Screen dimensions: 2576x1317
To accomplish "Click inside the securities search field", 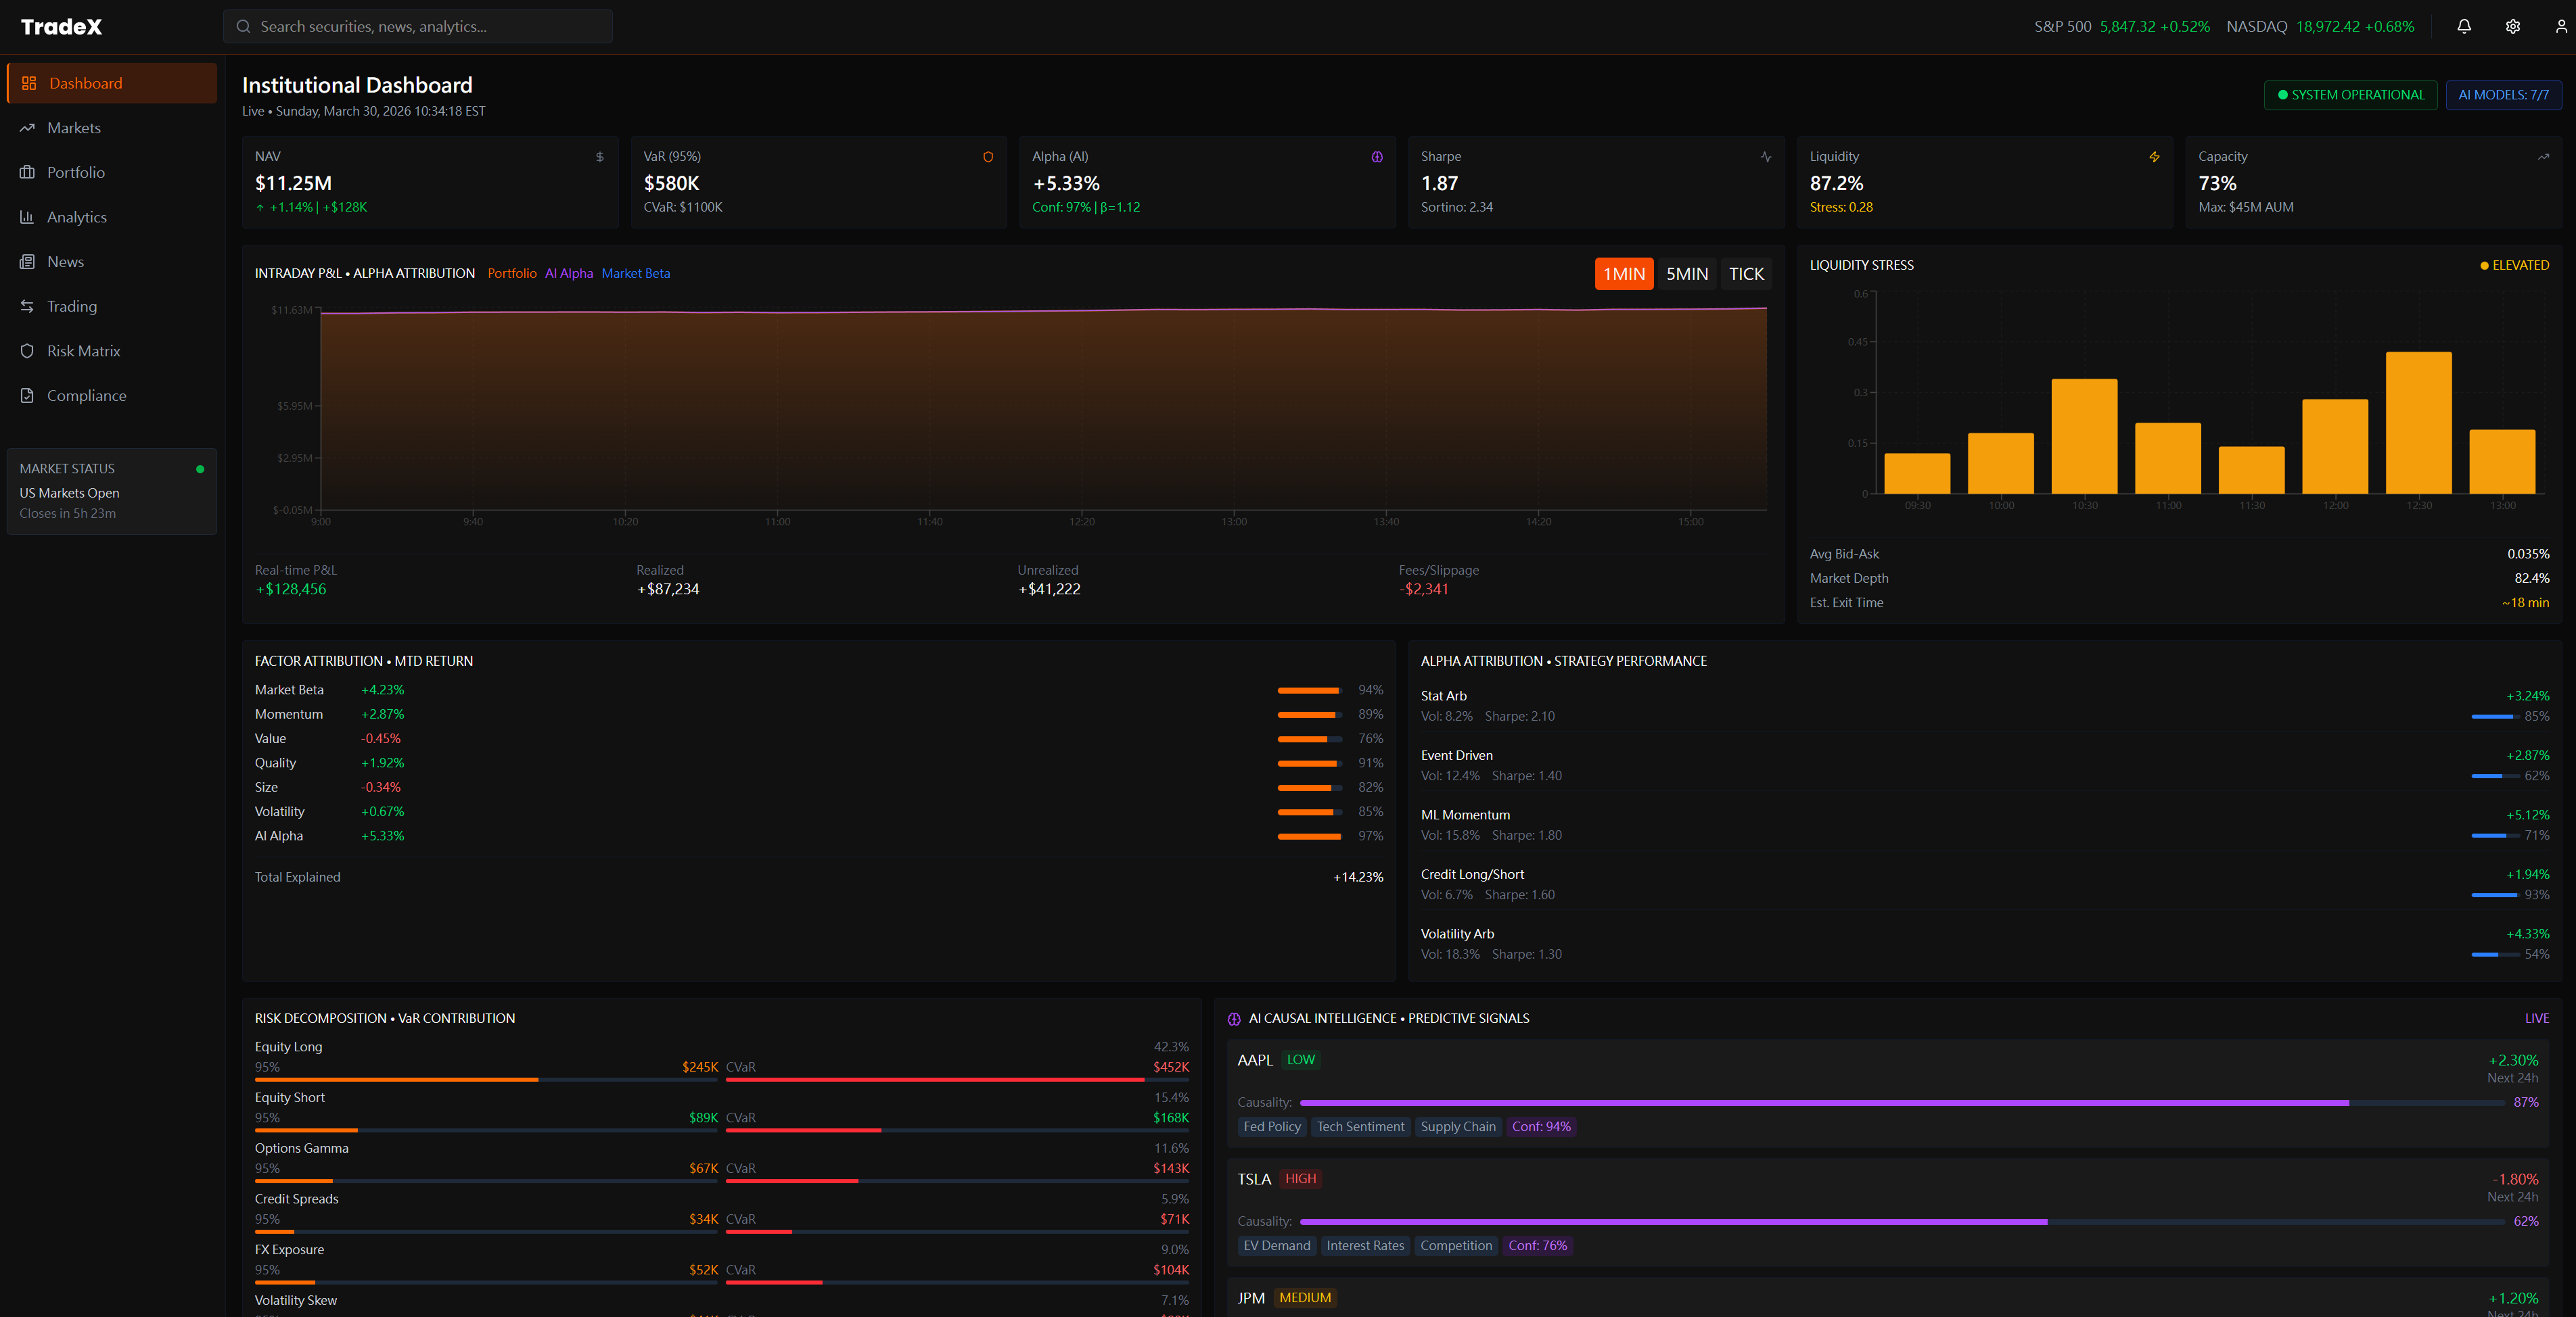I will click(417, 26).
